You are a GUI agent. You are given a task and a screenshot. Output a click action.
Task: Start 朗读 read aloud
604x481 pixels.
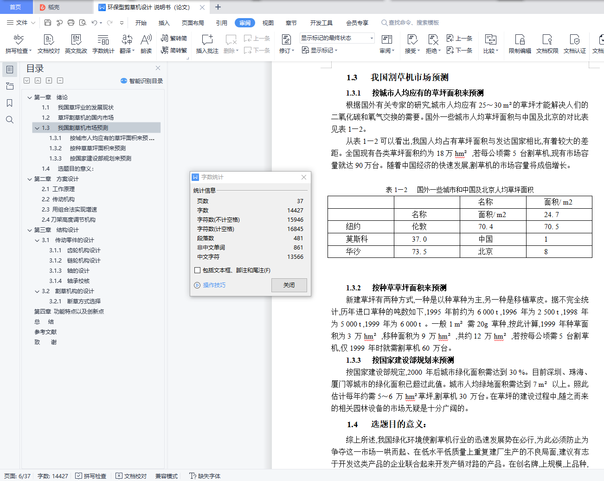coord(146,44)
